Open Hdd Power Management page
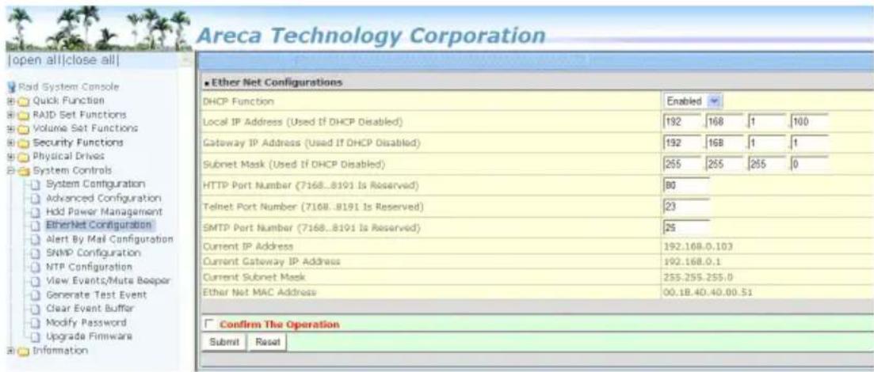Screen dimensions: 874x372 [x=104, y=211]
